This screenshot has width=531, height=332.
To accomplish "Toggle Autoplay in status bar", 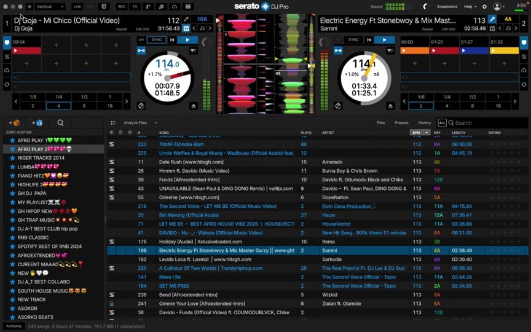I will pos(14,326).
